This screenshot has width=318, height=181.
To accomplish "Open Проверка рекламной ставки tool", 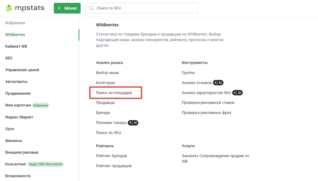I will (x=208, y=103).
